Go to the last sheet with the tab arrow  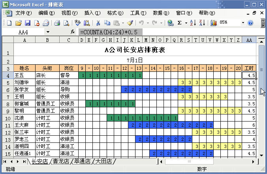pos(24,161)
